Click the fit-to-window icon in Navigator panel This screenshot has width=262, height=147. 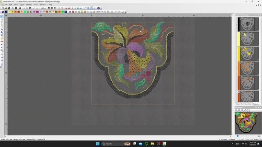click(248, 111)
